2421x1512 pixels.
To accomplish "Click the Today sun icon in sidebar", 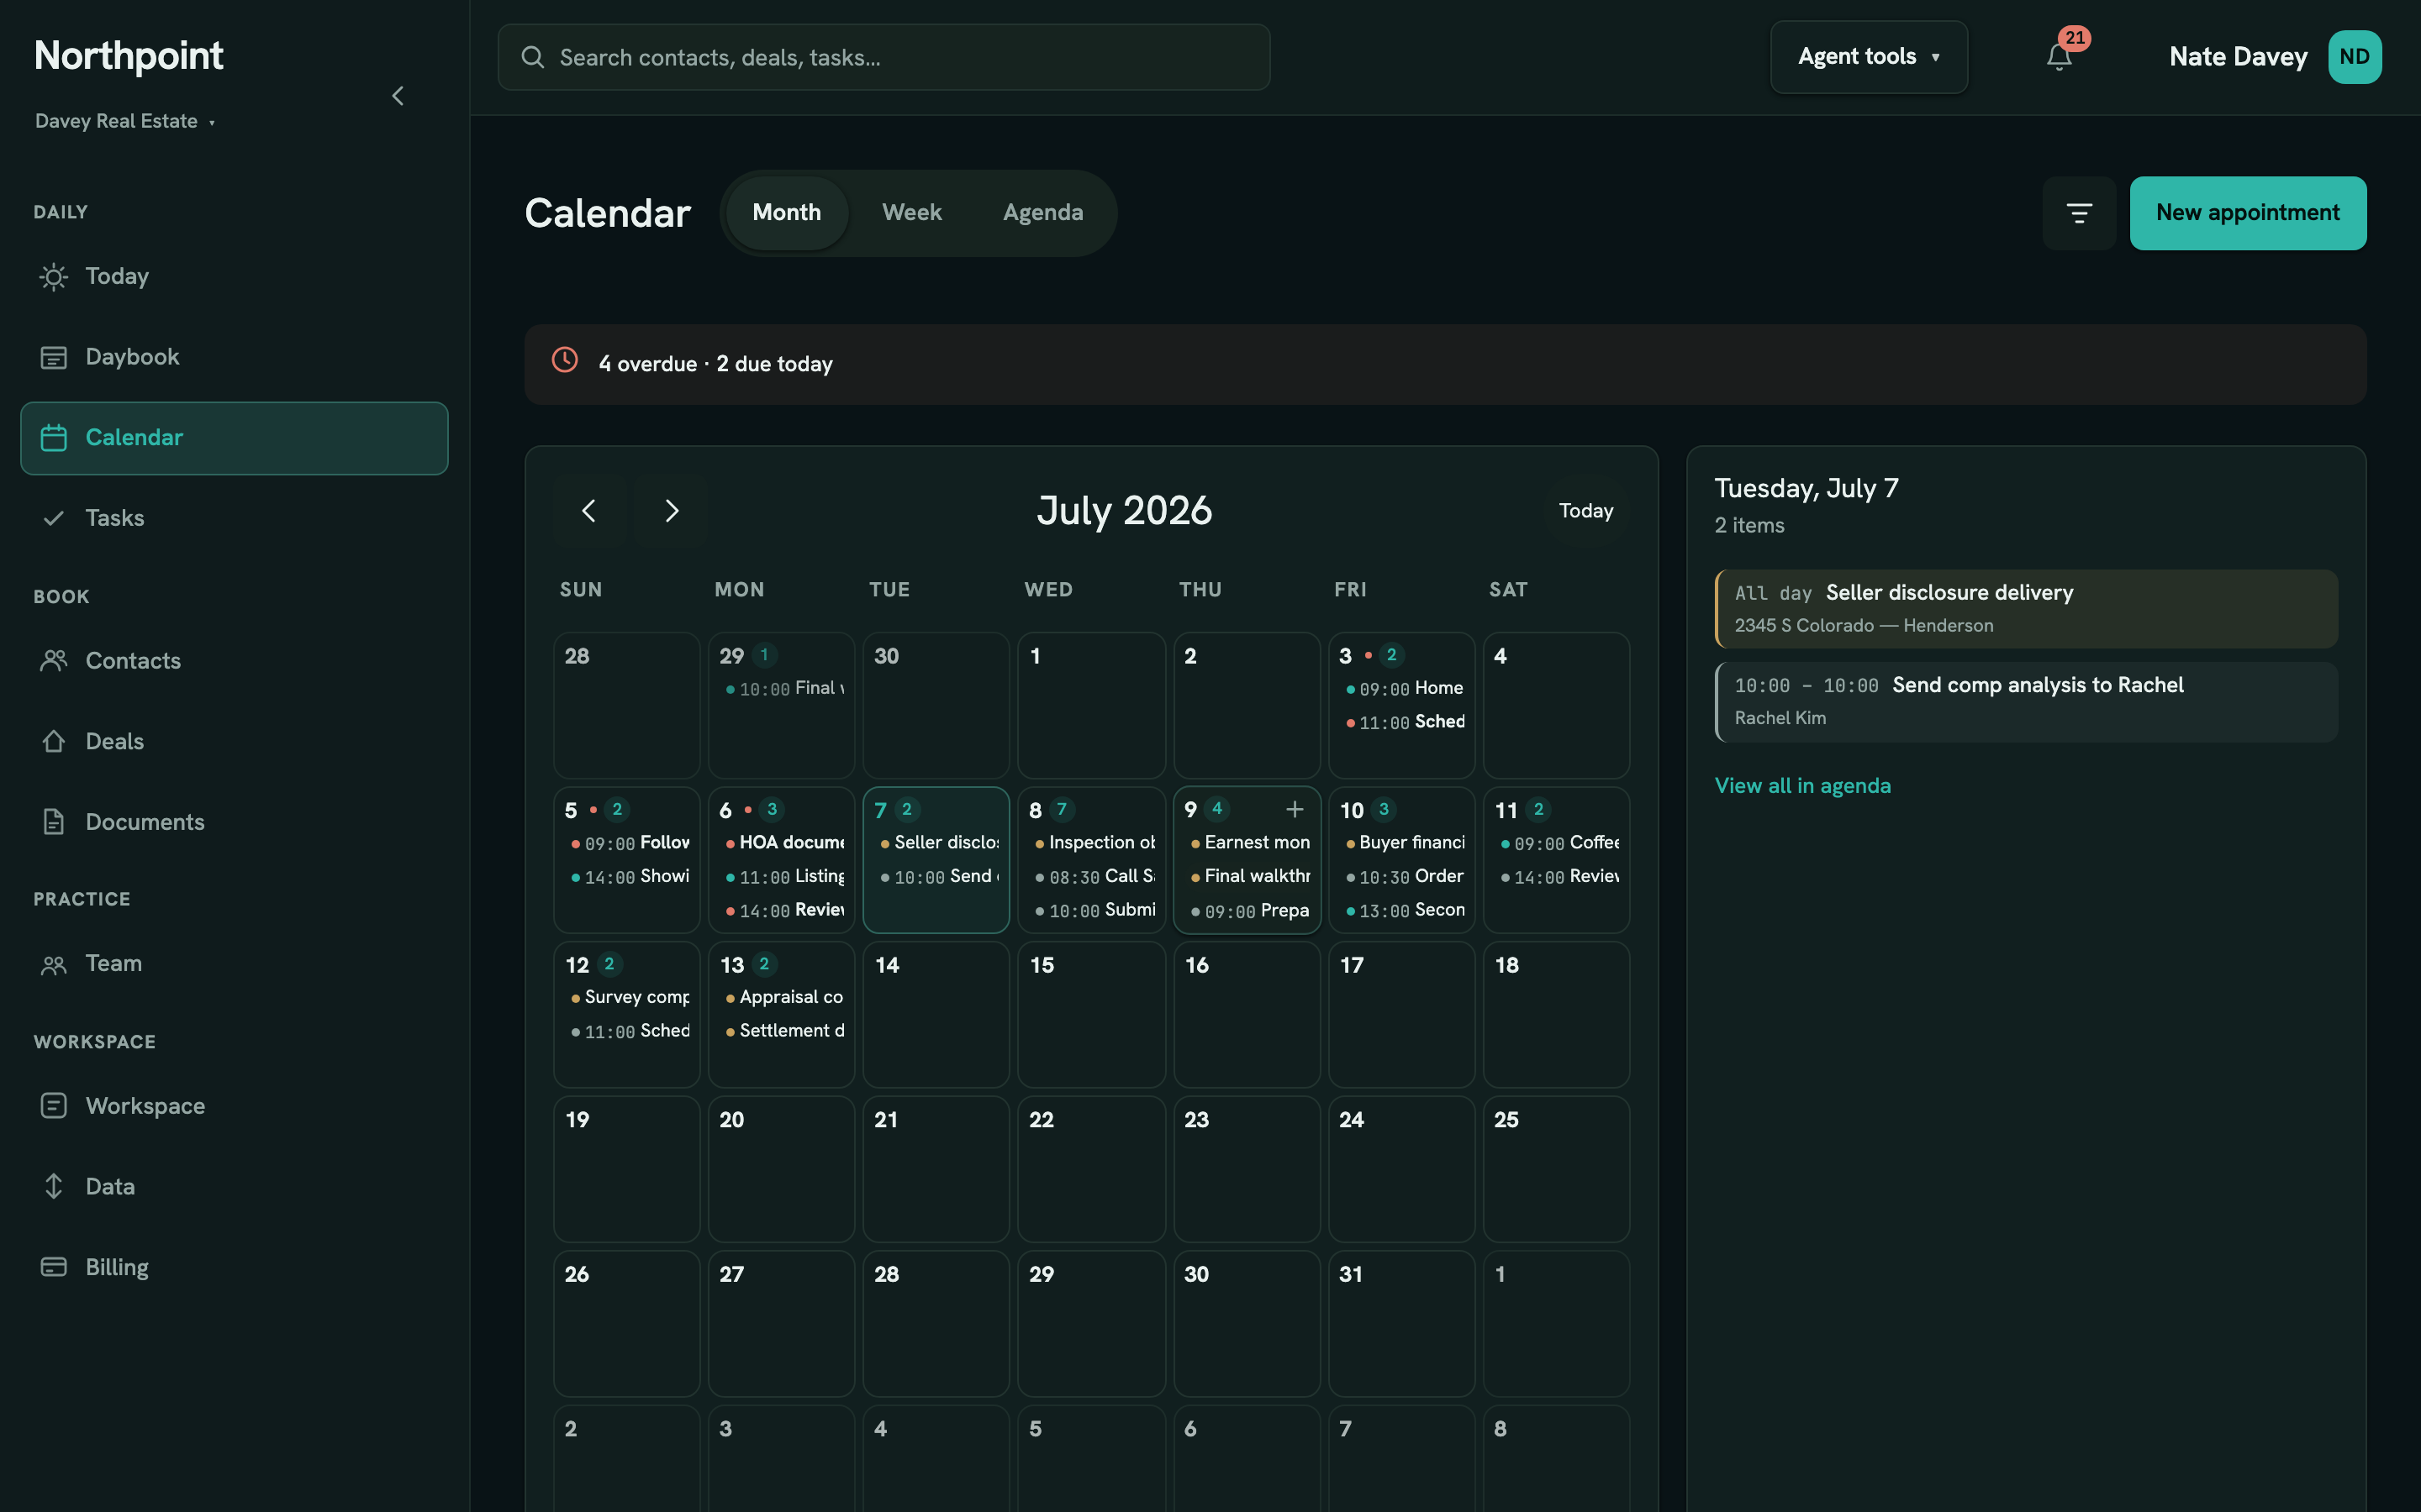I will point(54,277).
